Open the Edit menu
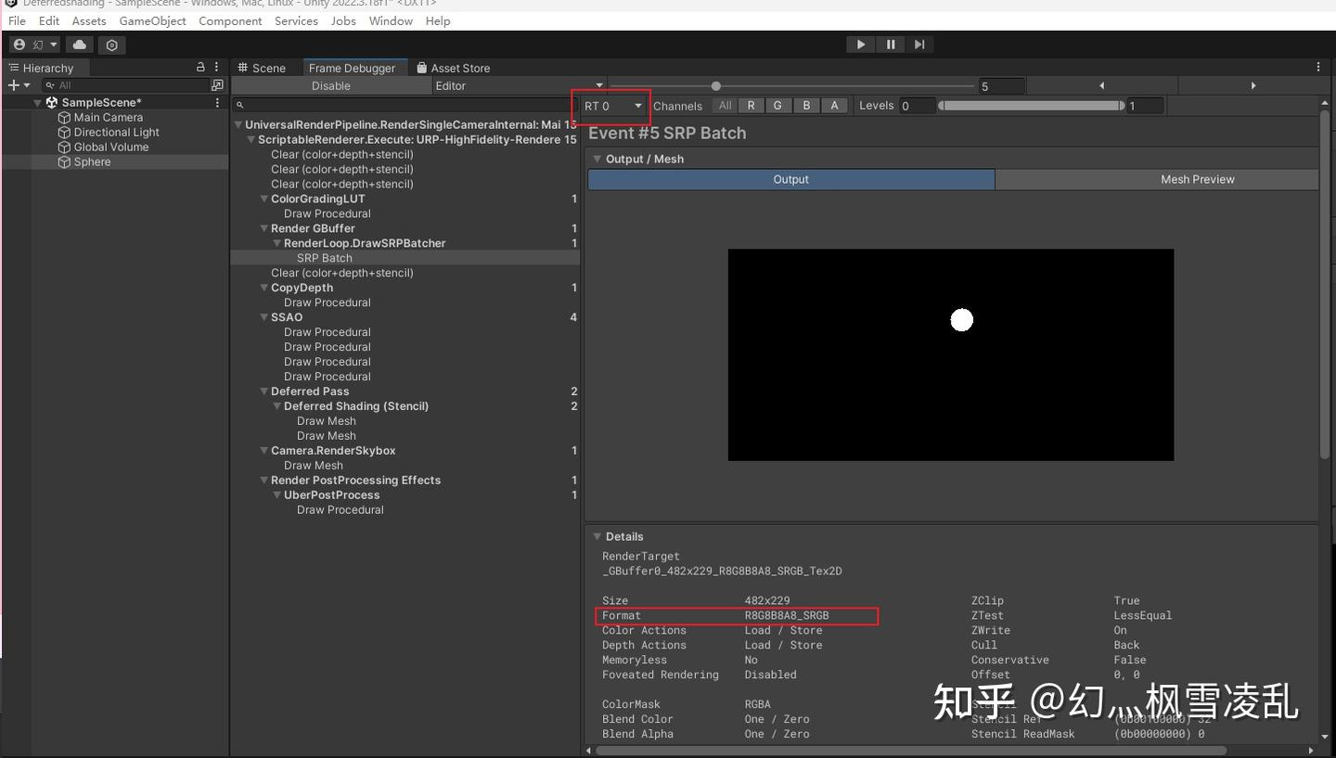The height and width of the screenshot is (758, 1336). (x=49, y=20)
